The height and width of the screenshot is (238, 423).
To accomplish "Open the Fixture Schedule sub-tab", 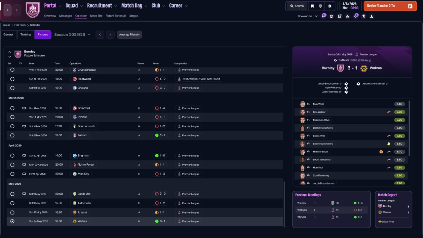I will (116, 16).
